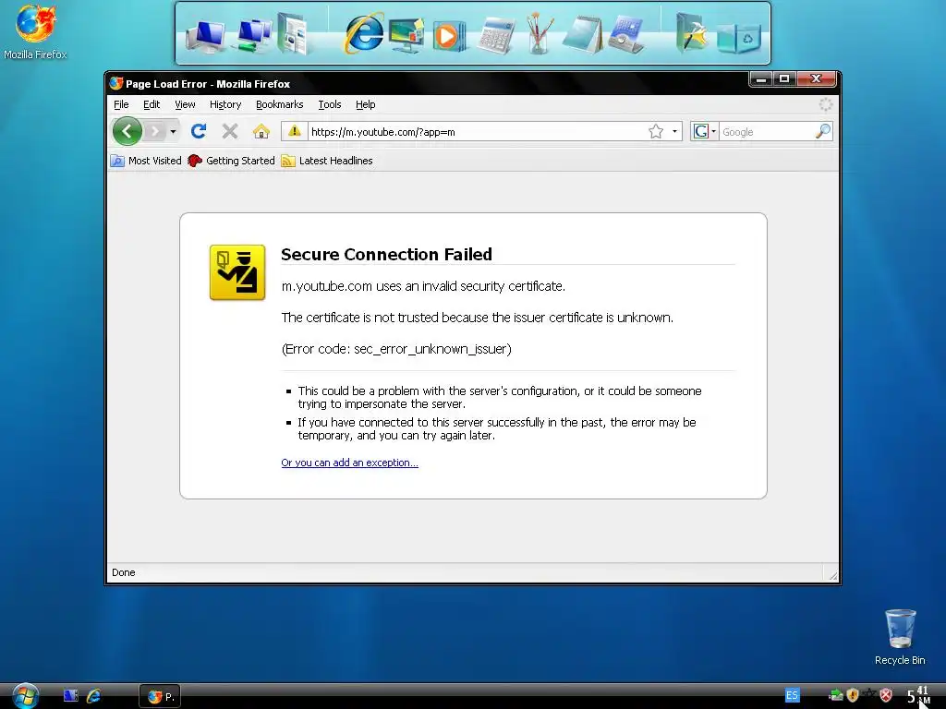Click the grayed Forward arrow button
This screenshot has width=946, height=709.
(155, 131)
